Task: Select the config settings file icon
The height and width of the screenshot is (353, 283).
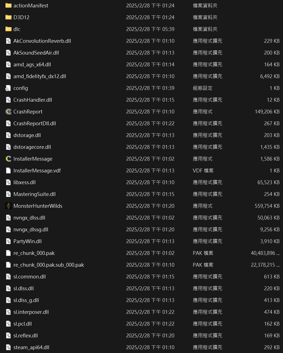Action: (8, 88)
